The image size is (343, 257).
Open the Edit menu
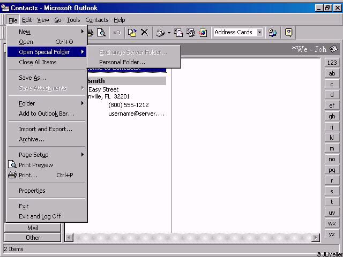[x=27, y=20]
